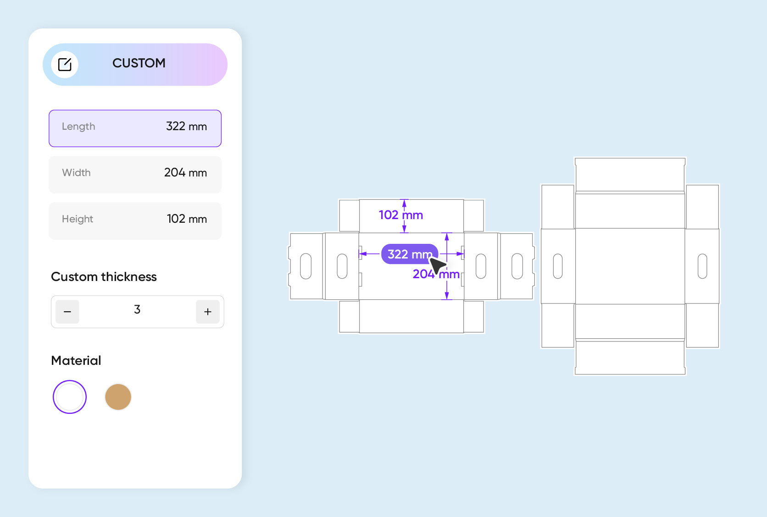Click the rightmost handle slot on the left dieline
Screen dimensions: 767x517
(x=517, y=266)
